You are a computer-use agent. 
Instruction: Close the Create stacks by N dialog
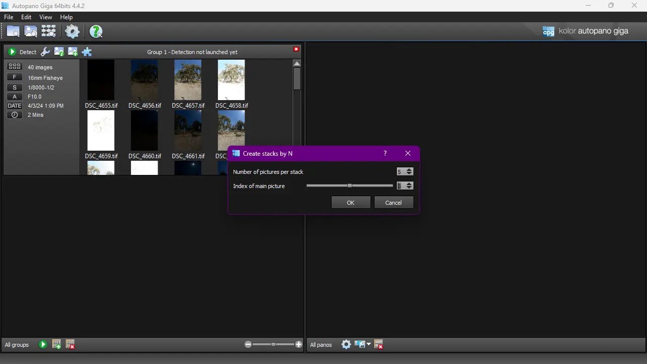pos(408,153)
